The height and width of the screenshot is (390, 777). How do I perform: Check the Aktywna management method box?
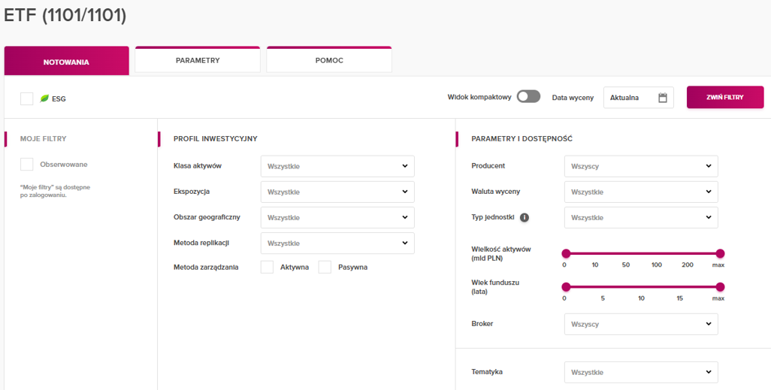[x=267, y=267]
